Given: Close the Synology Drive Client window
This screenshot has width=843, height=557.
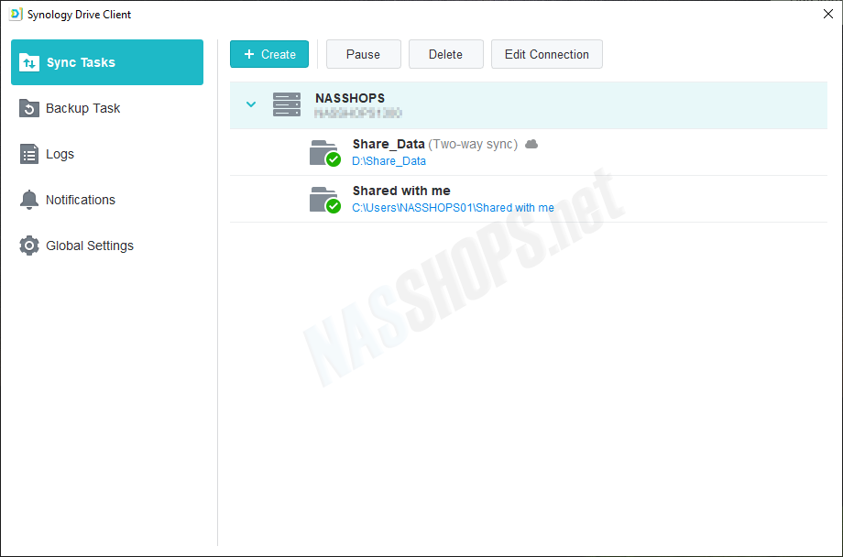Looking at the screenshot, I should click(828, 14).
